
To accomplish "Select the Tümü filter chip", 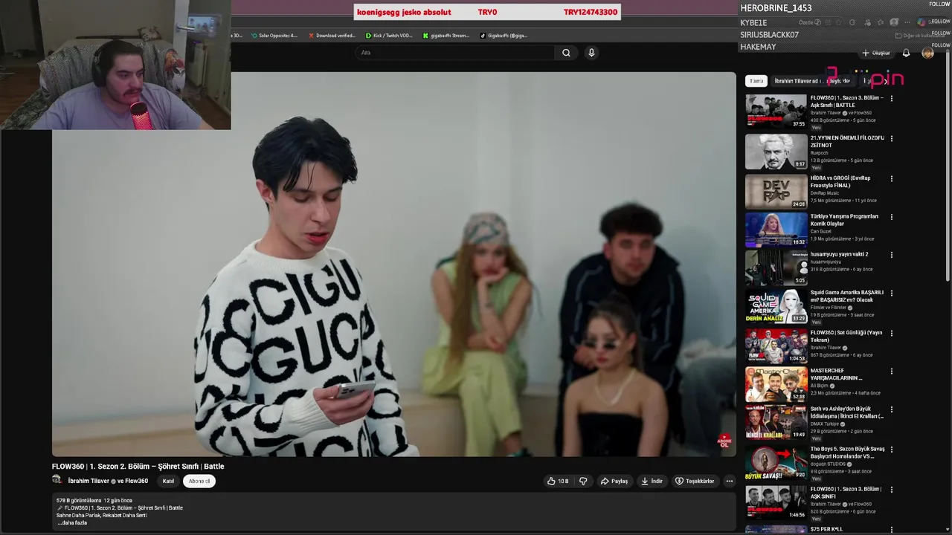I will click(756, 81).
